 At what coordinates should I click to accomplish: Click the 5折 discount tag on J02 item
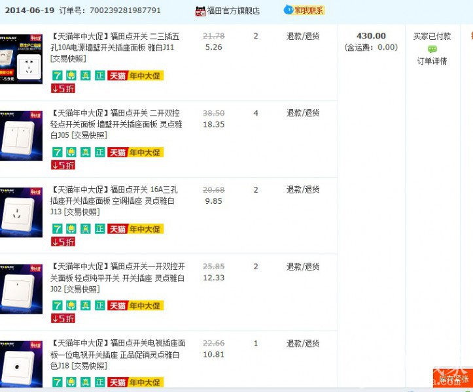(x=63, y=318)
